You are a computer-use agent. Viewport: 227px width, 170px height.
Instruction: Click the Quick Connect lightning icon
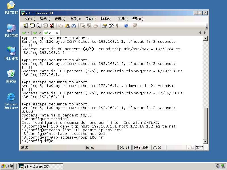(32, 26)
